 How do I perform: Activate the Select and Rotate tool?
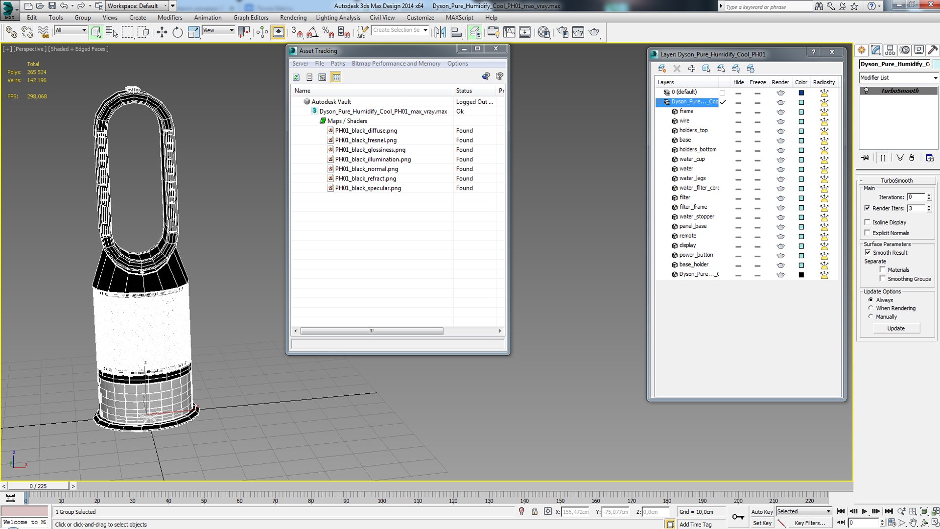click(177, 32)
